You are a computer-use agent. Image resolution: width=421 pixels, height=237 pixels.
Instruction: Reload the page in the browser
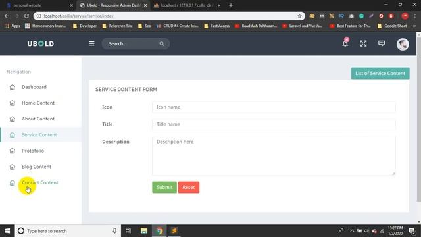pos(26,16)
